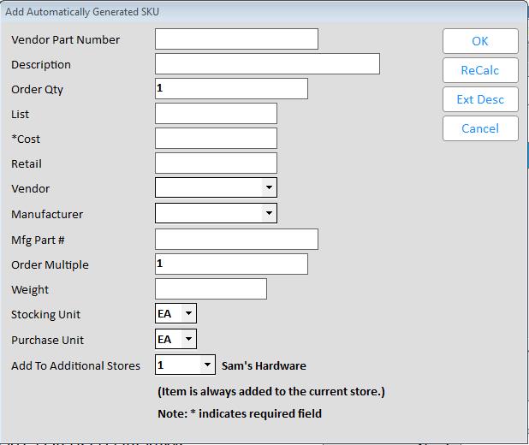This screenshot has width=529, height=445.
Task: Click the Sam's Hardware store label
Action: pos(264,365)
